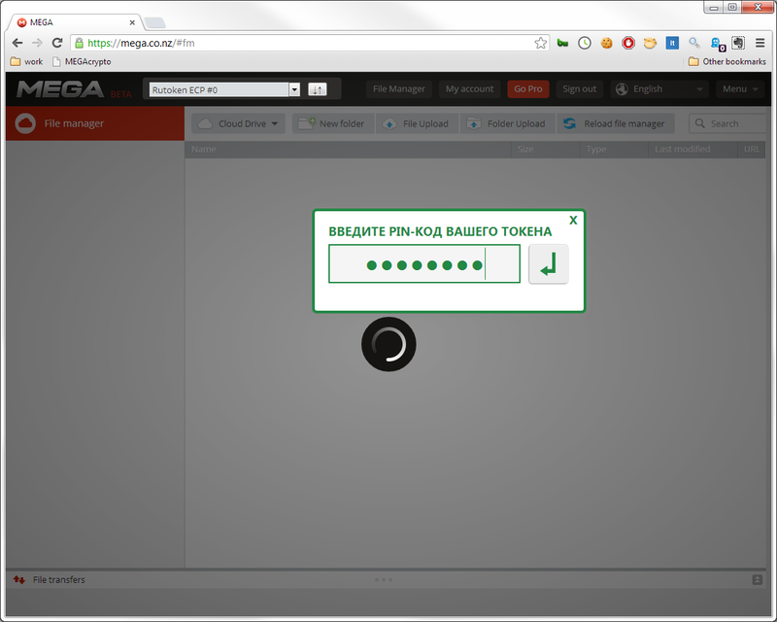This screenshot has height=622, width=777.
Task: Click the red circular extension icon
Action: 628,43
